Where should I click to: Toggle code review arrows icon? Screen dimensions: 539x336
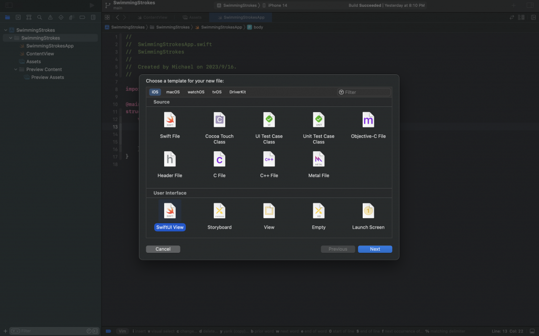point(512,17)
